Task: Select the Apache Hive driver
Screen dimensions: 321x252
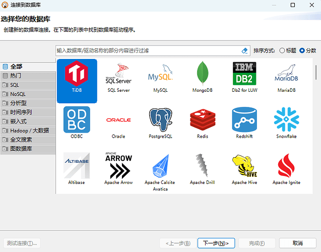Action: 244,169
